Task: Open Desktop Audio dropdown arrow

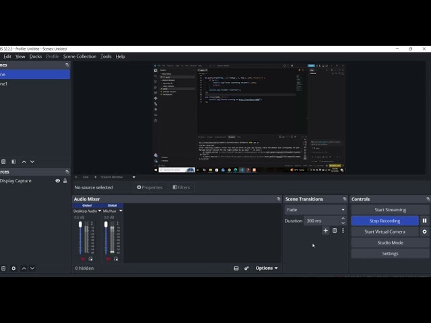Action: coord(100,211)
